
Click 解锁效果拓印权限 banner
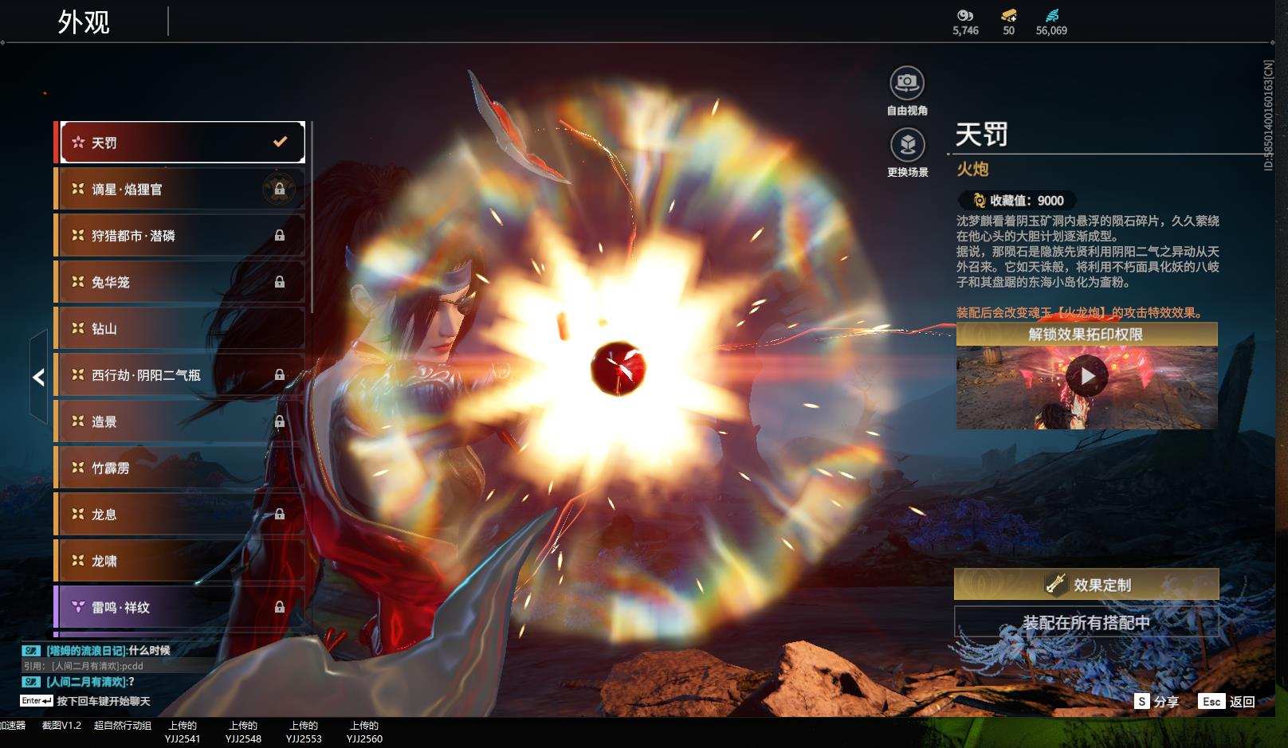tap(1086, 335)
